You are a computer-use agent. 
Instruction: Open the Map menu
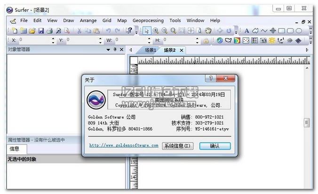[x=122, y=21]
